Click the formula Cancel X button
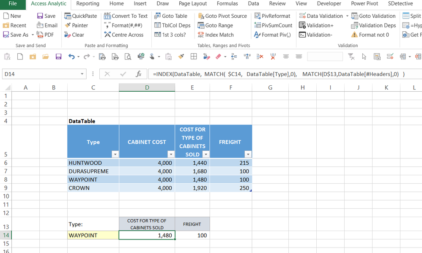Viewport: 422px width, 253px height. coord(107,74)
